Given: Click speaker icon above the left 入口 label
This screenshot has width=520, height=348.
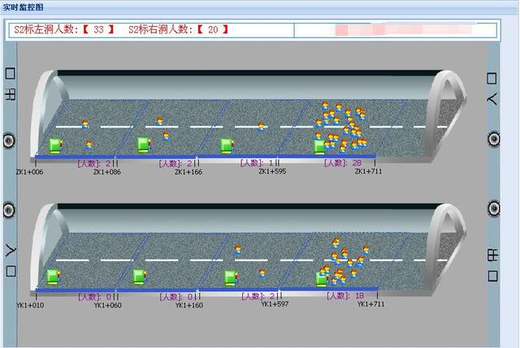Looking at the screenshot, I should click(x=9, y=210).
